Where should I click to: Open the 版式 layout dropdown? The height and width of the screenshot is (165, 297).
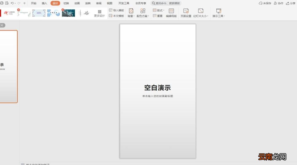coord(159,10)
